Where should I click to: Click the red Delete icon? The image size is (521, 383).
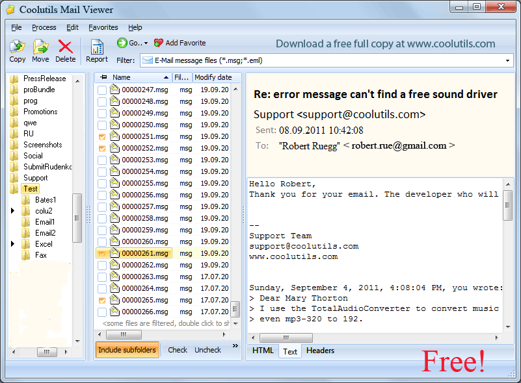point(65,47)
